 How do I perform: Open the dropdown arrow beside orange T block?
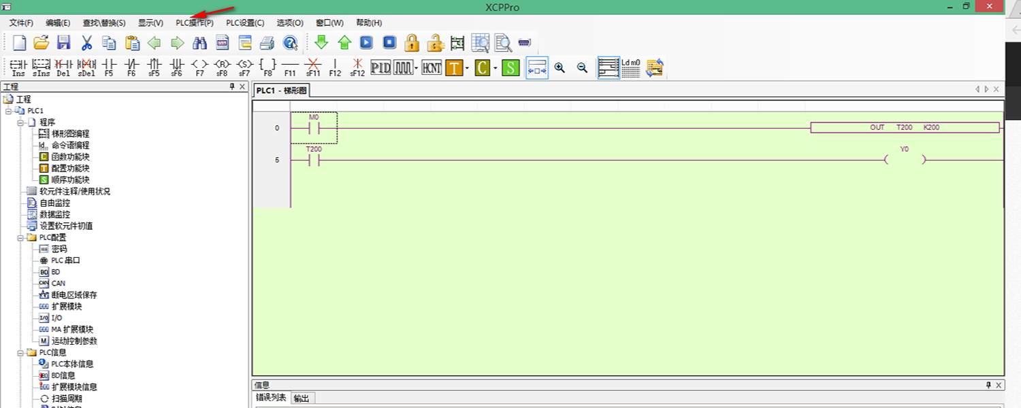(x=467, y=68)
